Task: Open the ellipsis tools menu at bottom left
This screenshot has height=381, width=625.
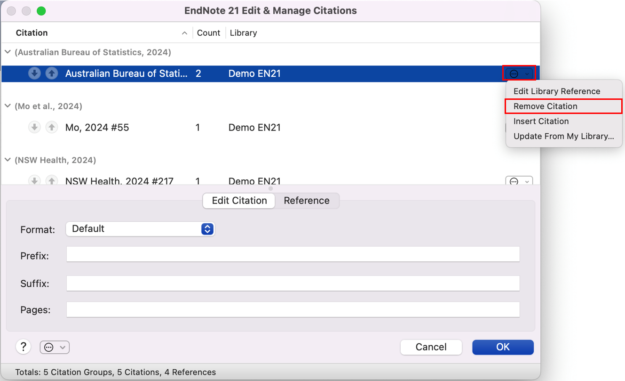Action: click(x=55, y=347)
